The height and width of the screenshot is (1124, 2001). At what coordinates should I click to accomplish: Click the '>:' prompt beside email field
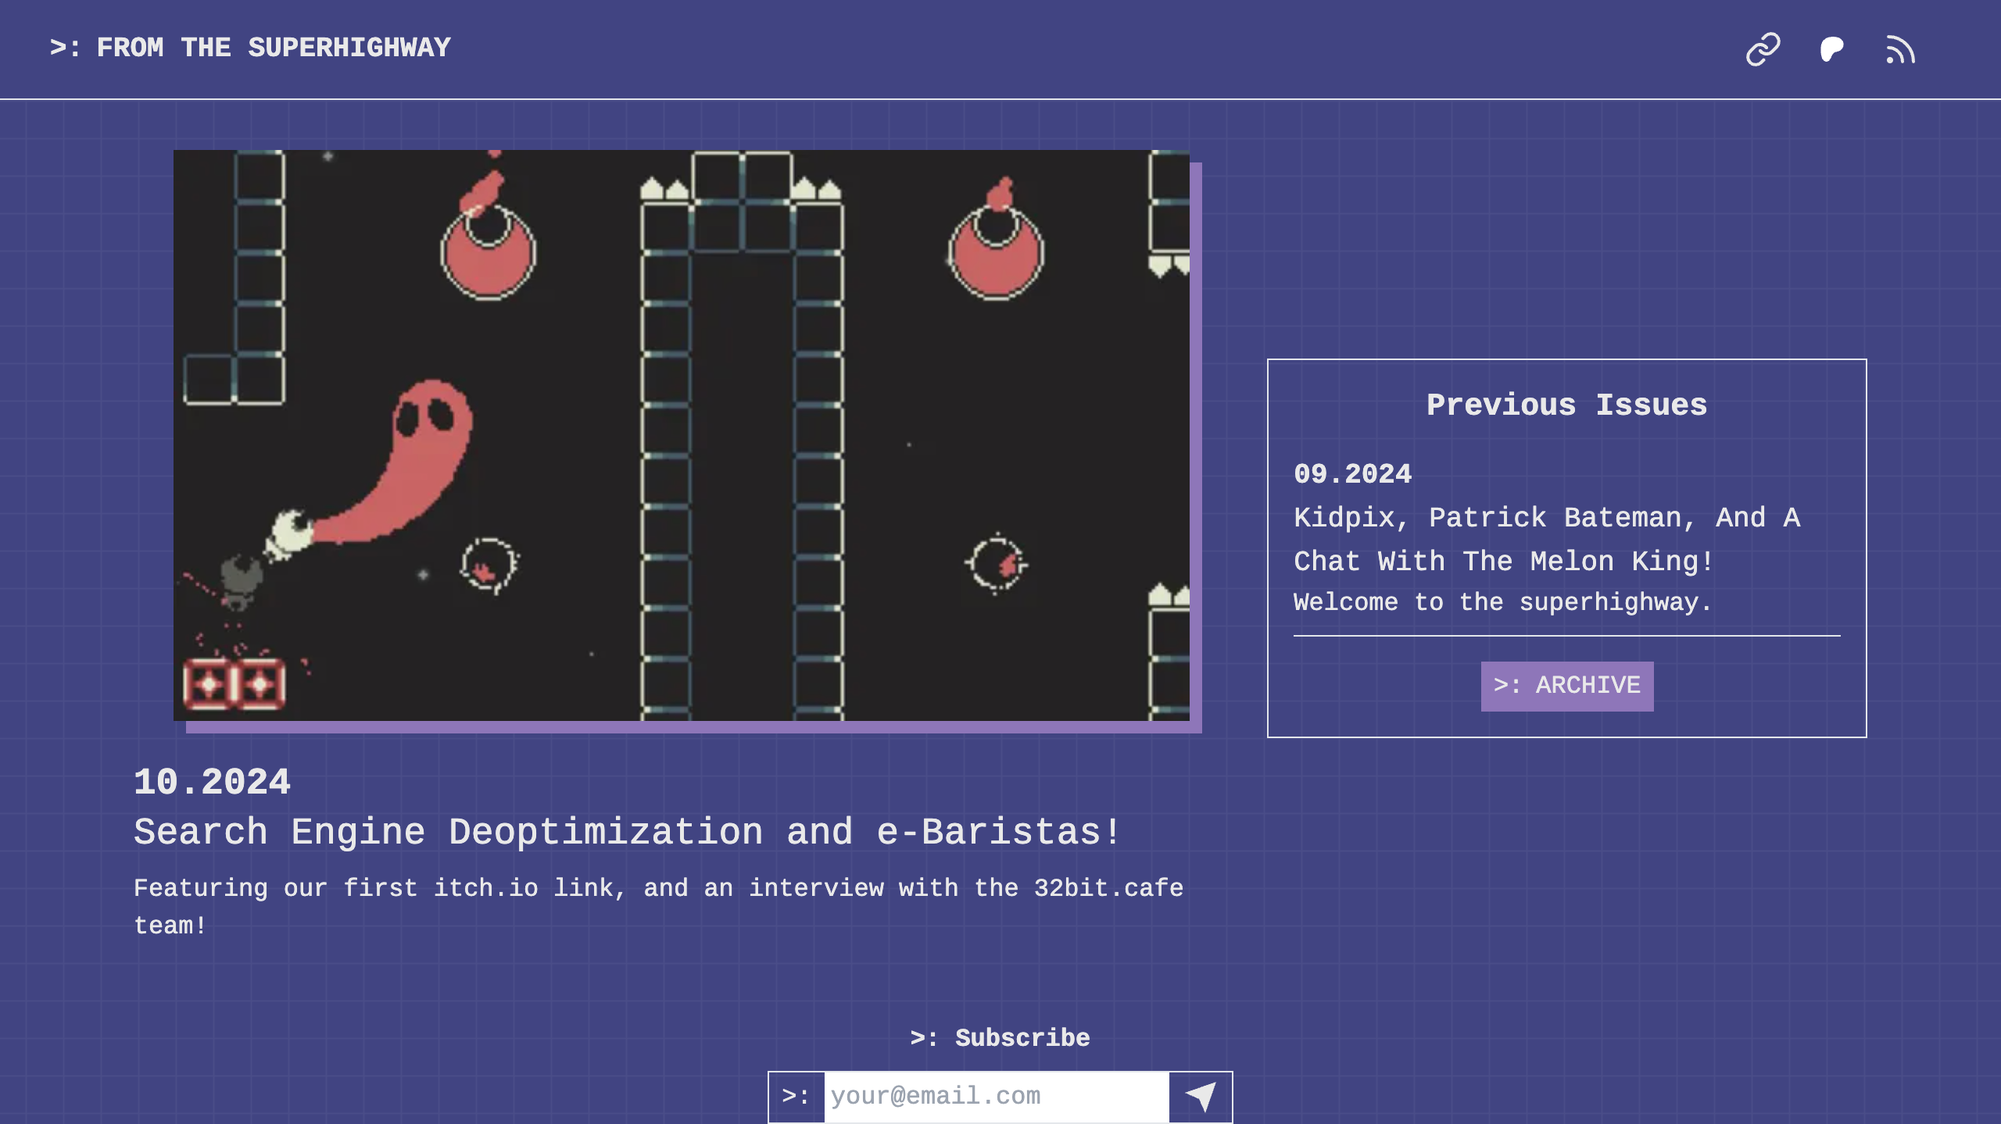pos(796,1097)
